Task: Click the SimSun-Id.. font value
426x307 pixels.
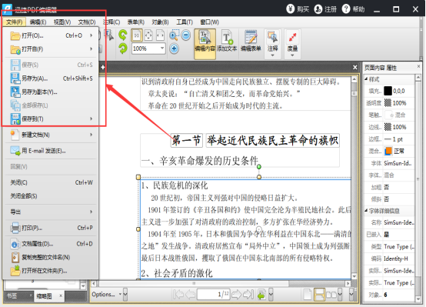Action: (x=398, y=163)
